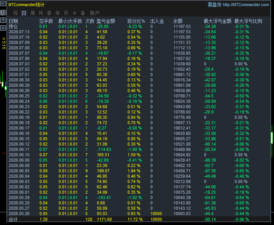Open the 币 currency tab

click(66, 13)
